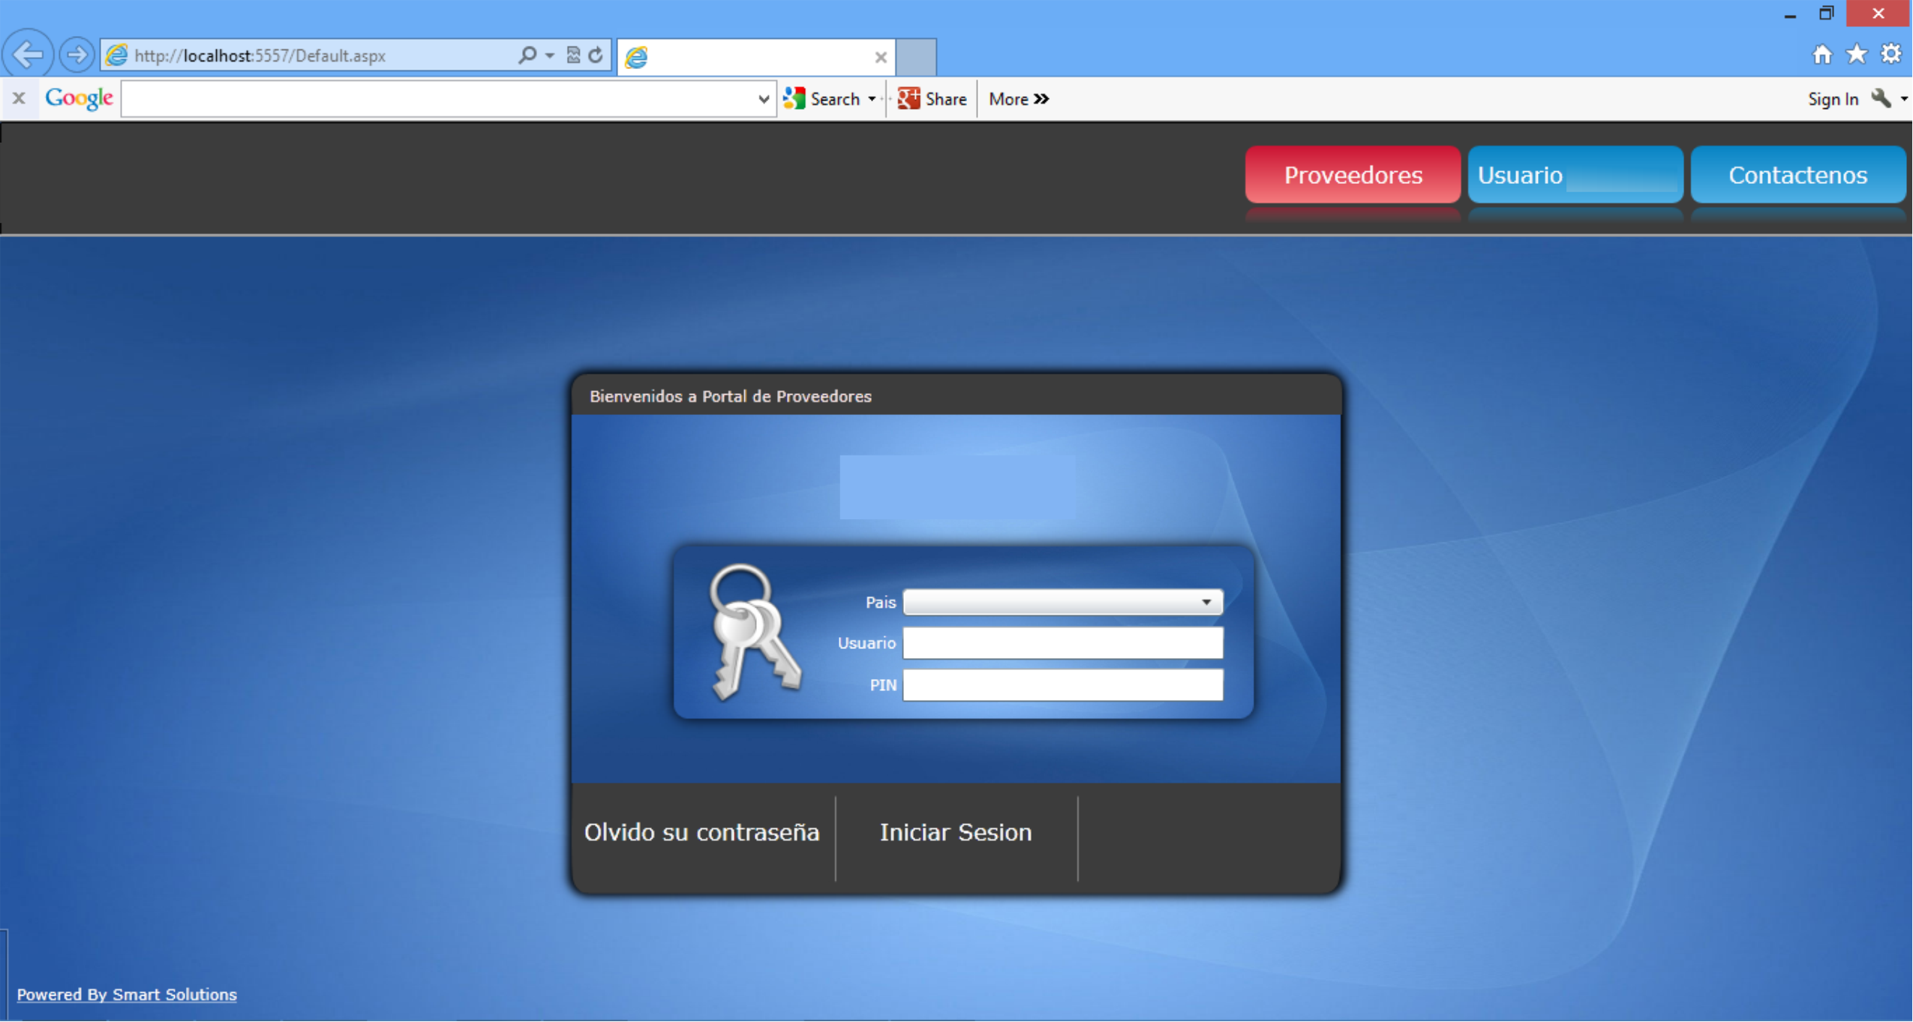Click the address bar URL text
1913x1022 pixels.
260,56
